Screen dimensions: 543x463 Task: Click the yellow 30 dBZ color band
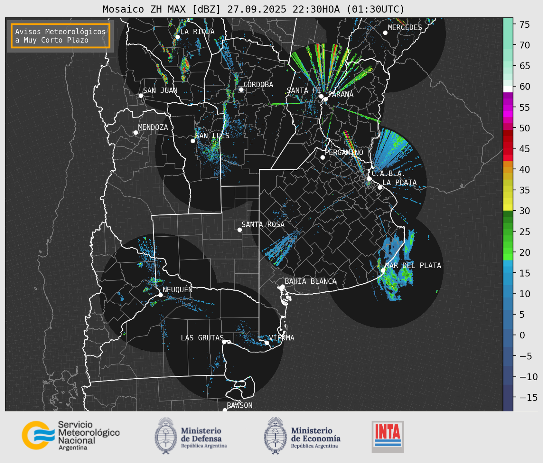pyautogui.click(x=508, y=208)
